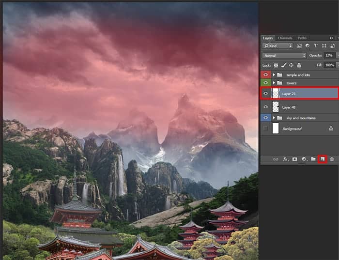This screenshot has height=260, width=339.
Task: Click the Delete layer trash icon
Action: [x=332, y=159]
